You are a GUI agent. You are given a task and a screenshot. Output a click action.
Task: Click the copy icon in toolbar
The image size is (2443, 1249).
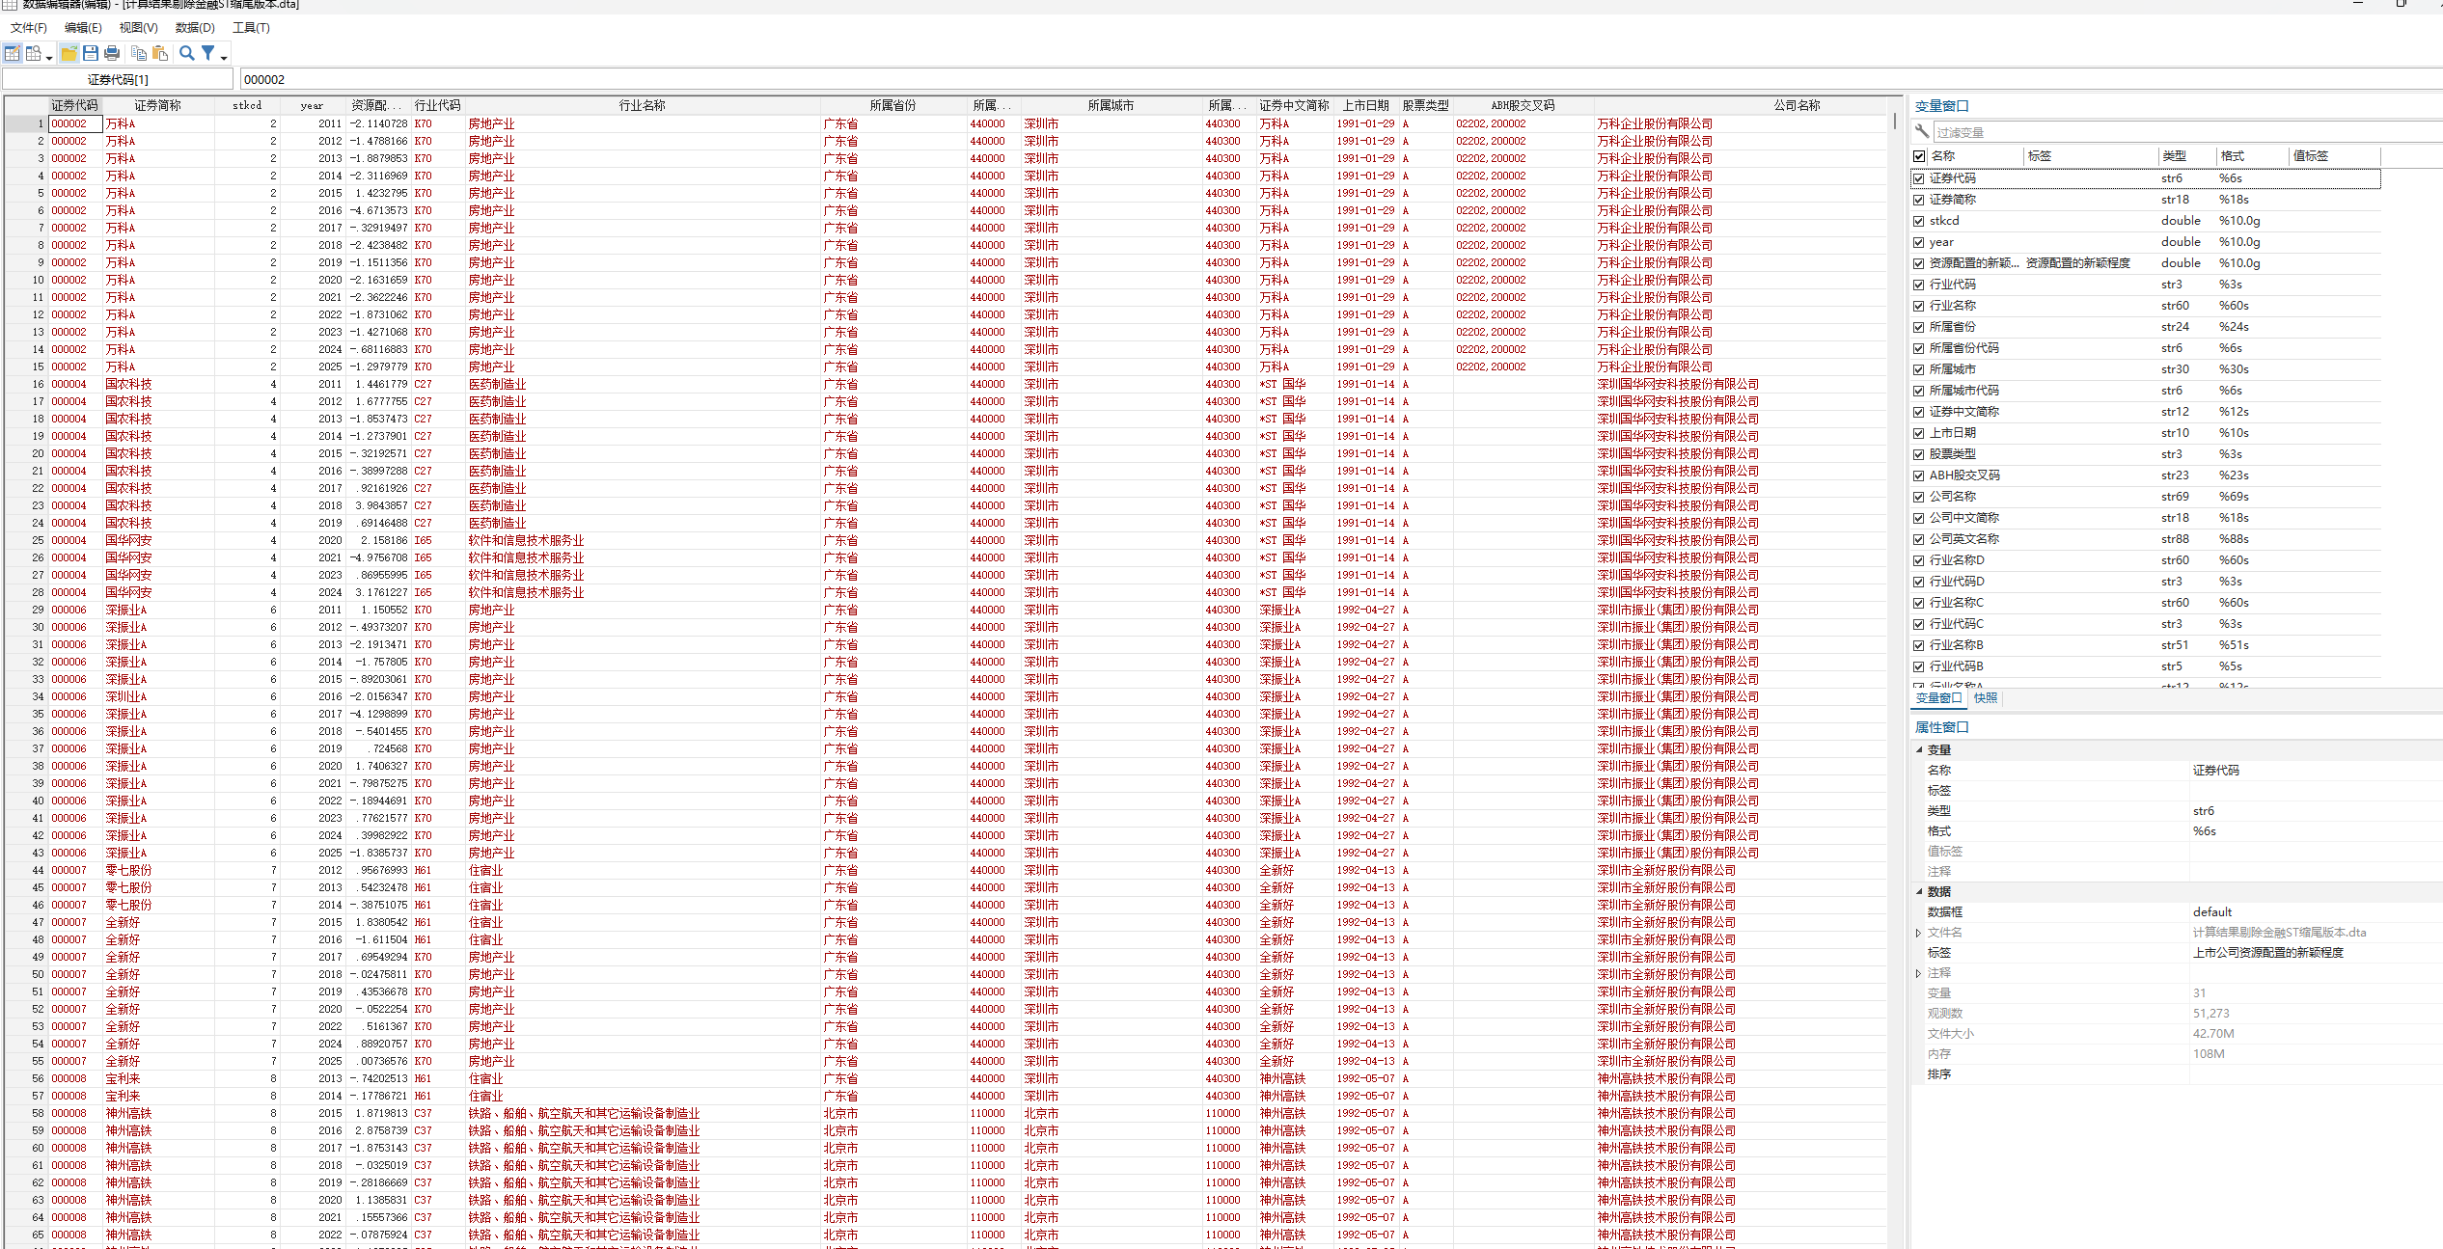[x=139, y=54]
